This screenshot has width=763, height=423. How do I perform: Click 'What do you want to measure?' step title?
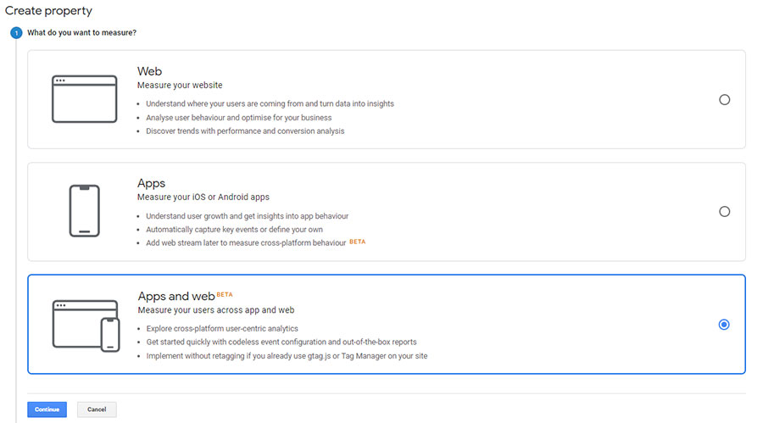pos(81,32)
